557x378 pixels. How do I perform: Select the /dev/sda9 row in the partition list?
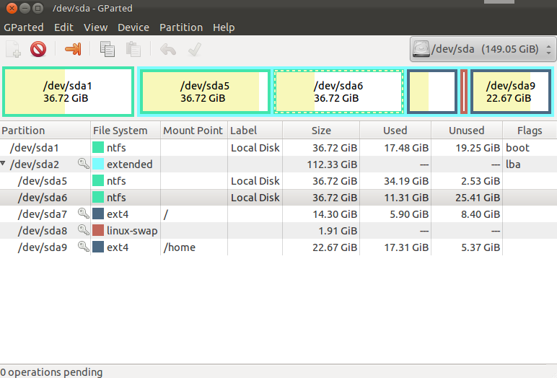coord(43,247)
